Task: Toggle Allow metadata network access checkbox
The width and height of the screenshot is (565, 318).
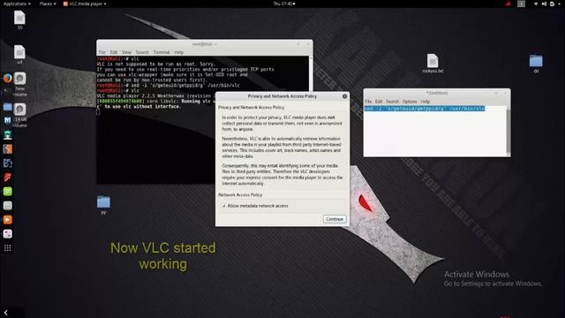Action: pyautogui.click(x=224, y=206)
